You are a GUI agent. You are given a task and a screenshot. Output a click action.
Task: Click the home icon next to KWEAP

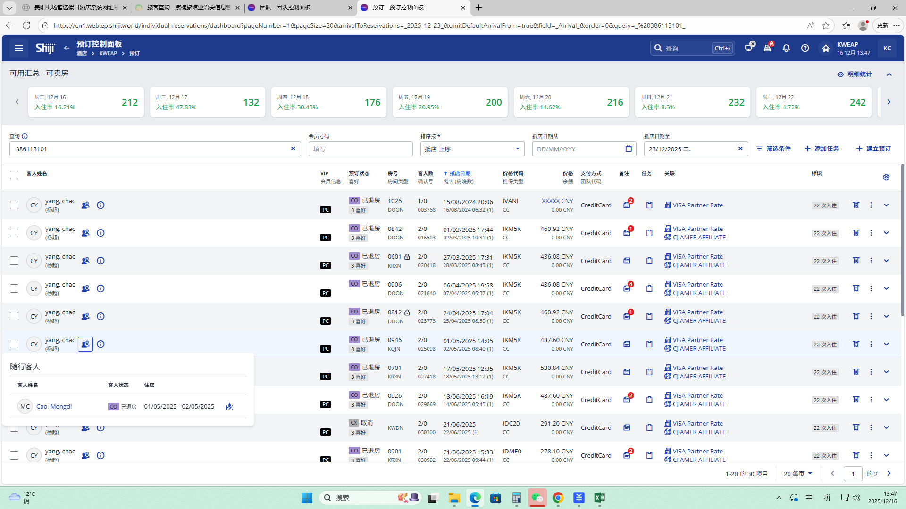point(825,48)
